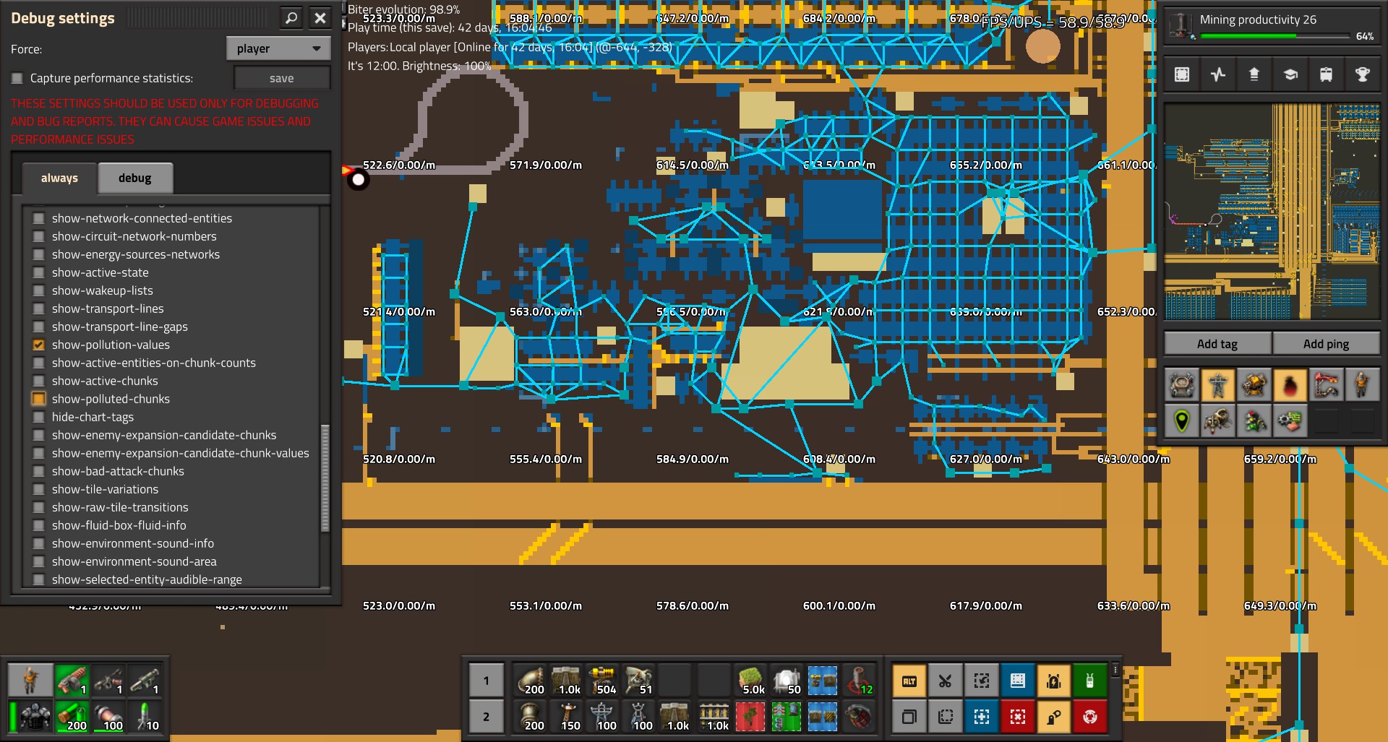Click the cut scissors shortcut
The image size is (1388, 742).
[x=946, y=681]
